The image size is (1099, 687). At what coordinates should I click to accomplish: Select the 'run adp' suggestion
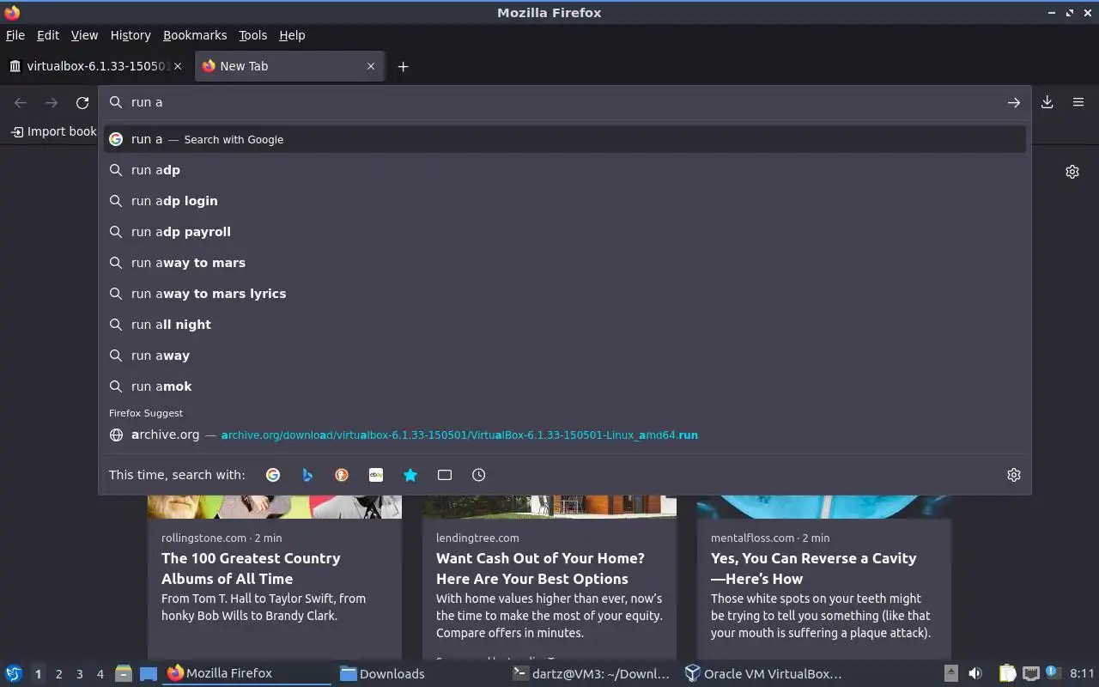tap(565, 170)
